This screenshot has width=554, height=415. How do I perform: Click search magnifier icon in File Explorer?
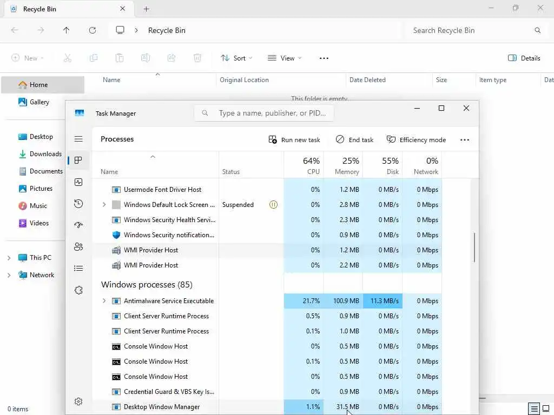pos(537,30)
